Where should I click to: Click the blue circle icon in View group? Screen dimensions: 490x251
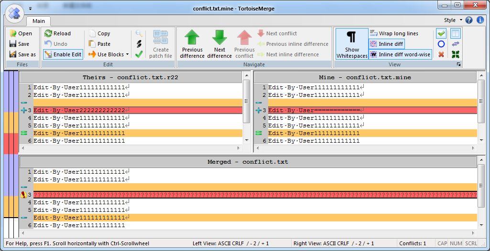click(441, 44)
